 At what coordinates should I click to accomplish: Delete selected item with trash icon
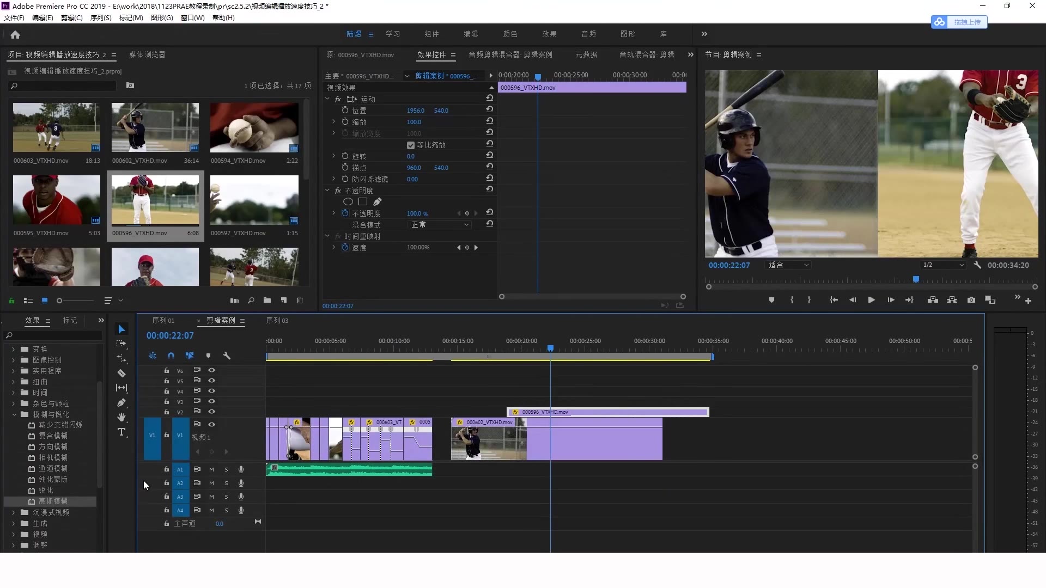300,300
